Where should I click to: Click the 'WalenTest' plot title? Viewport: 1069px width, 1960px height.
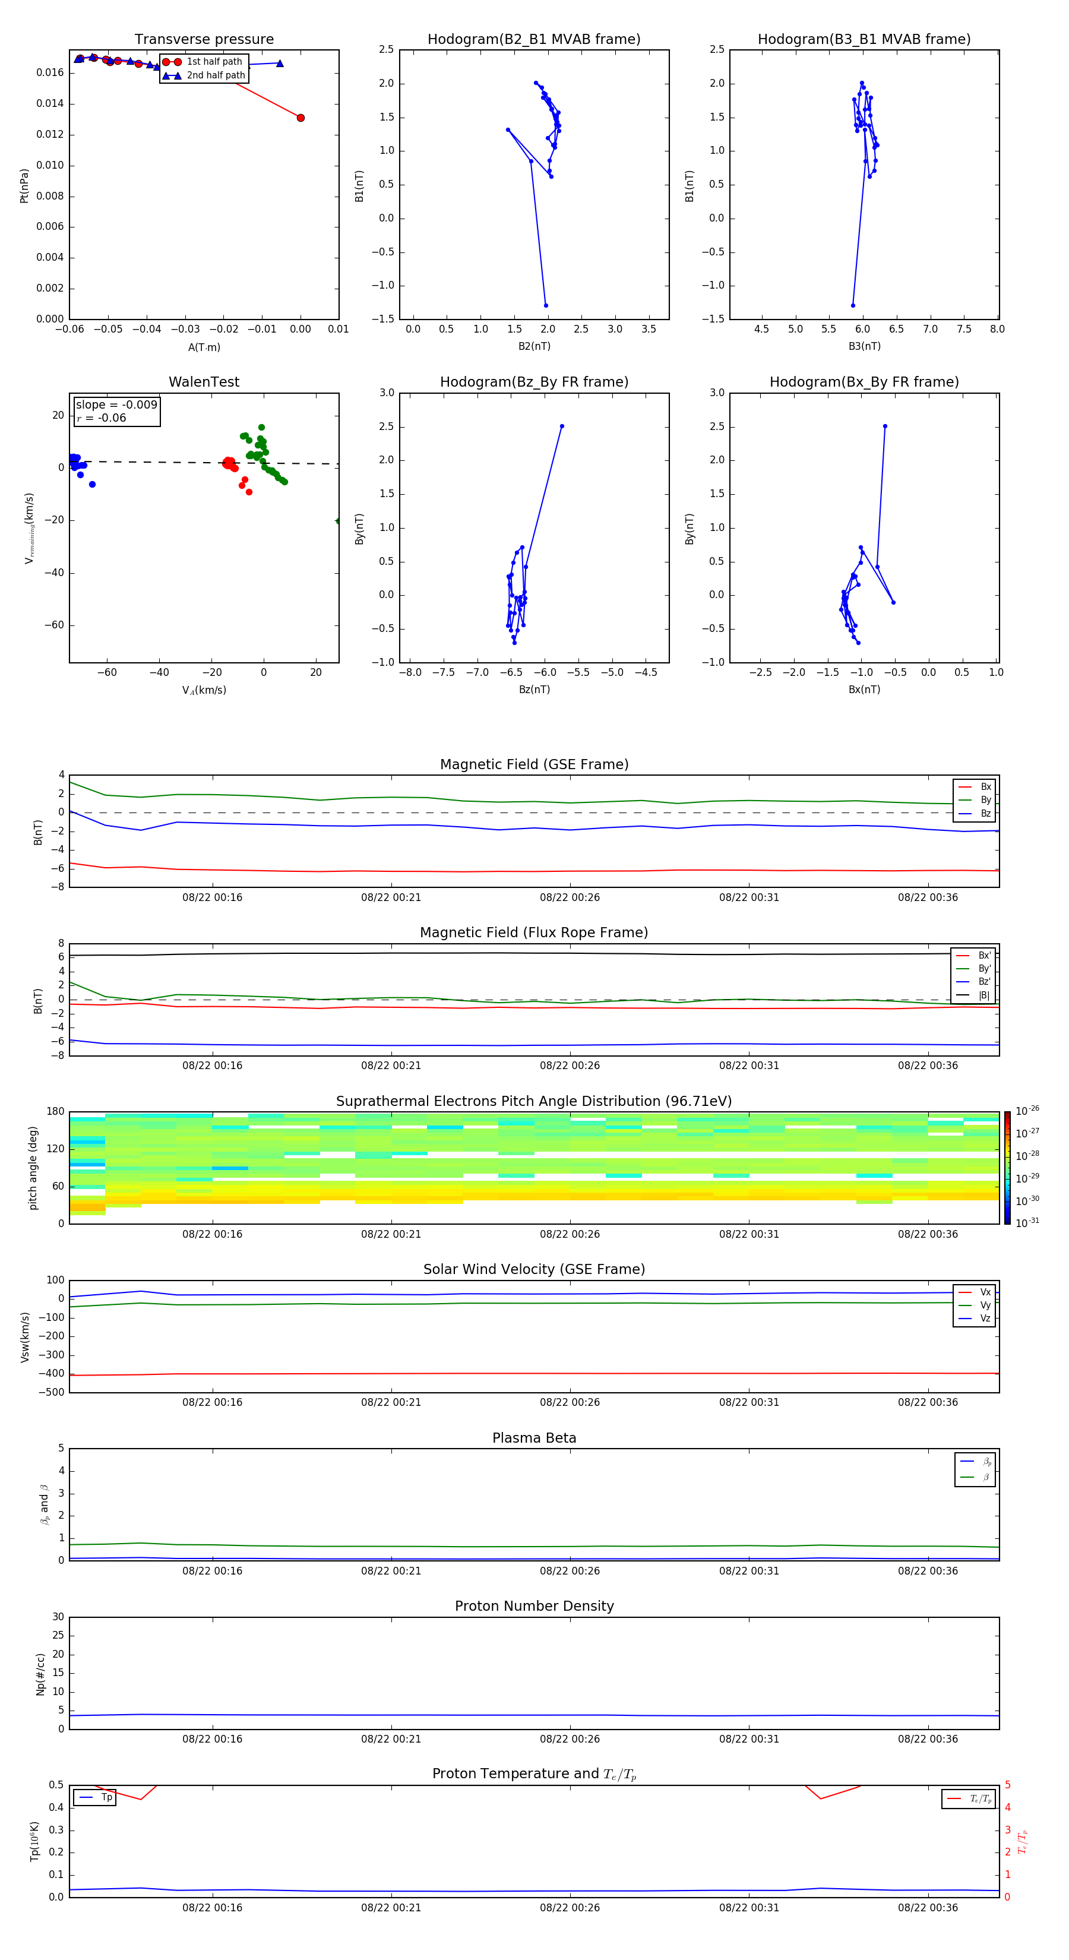204,382
